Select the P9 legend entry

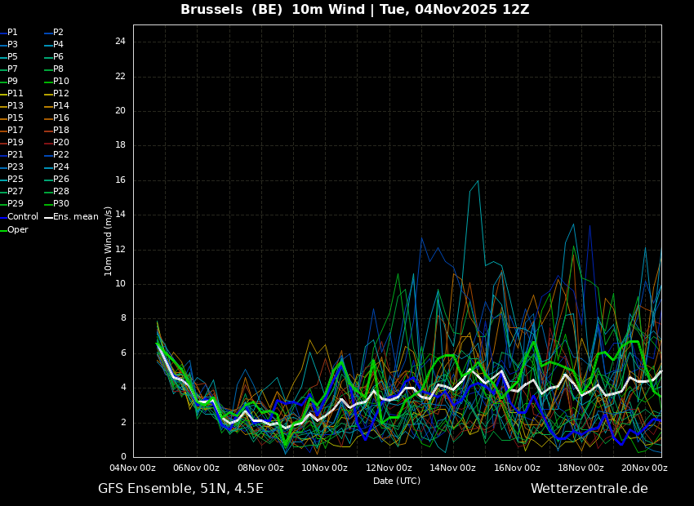point(13,82)
